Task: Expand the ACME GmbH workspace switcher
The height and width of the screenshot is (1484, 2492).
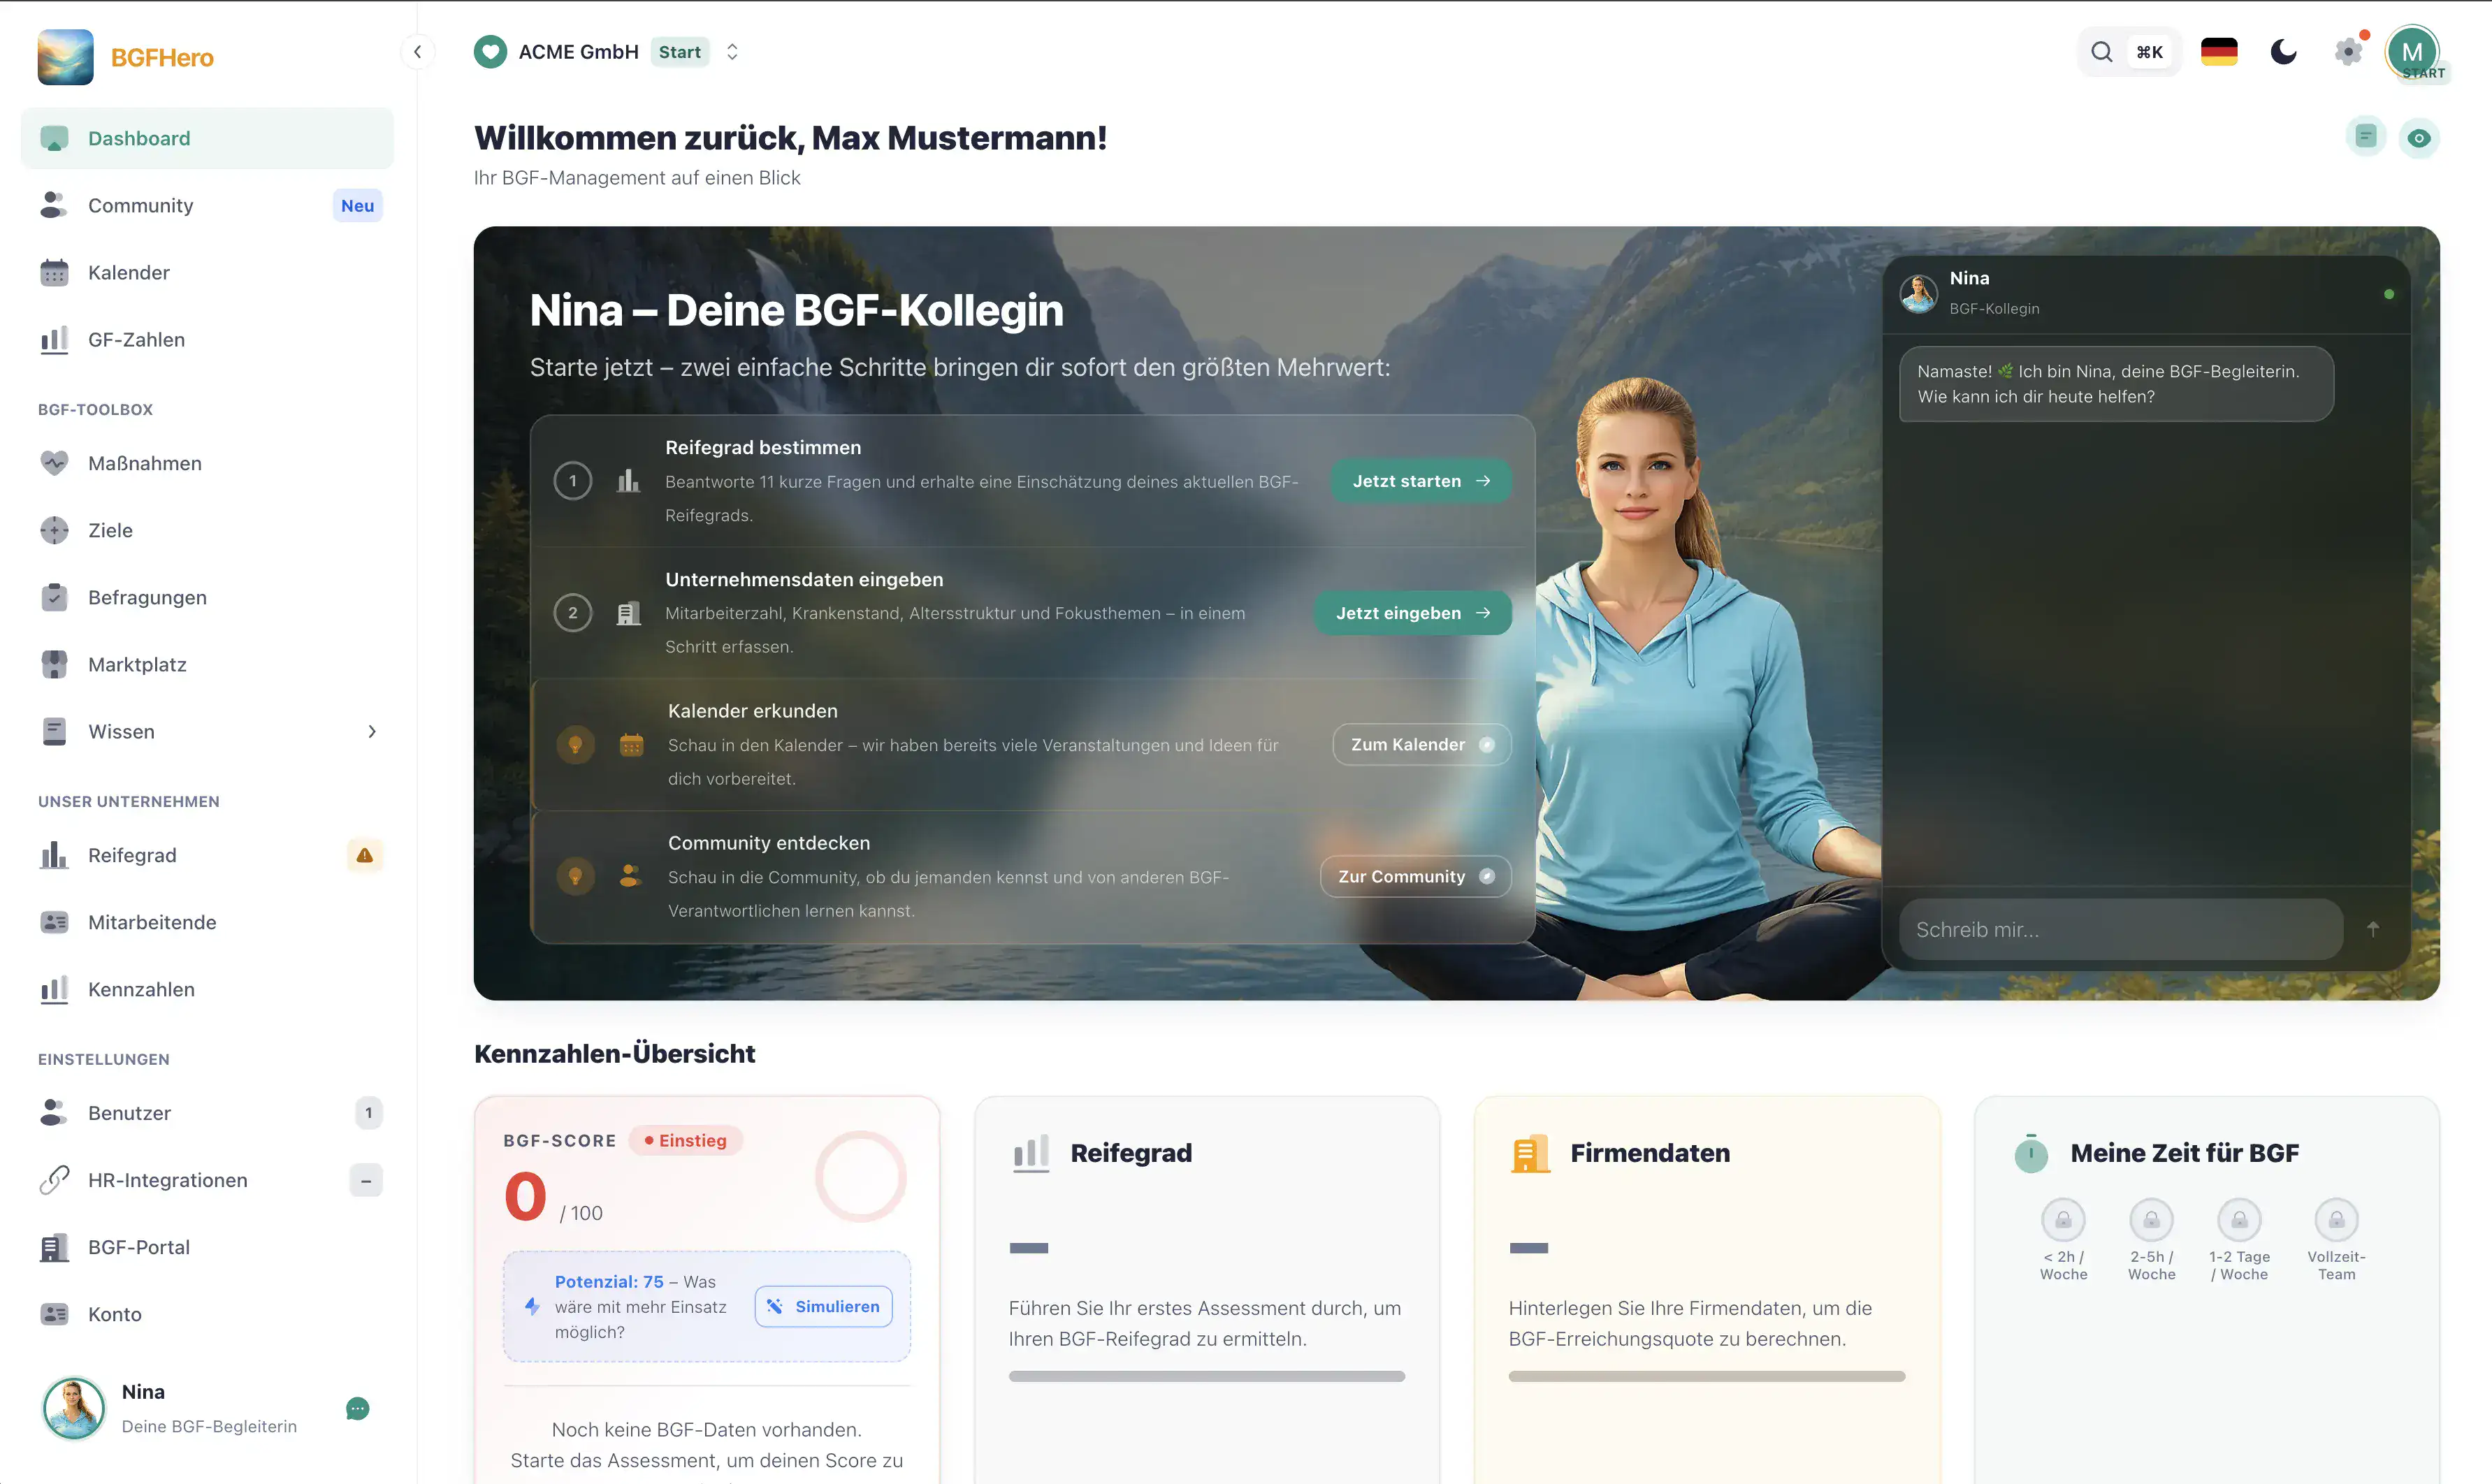Action: tap(732, 51)
